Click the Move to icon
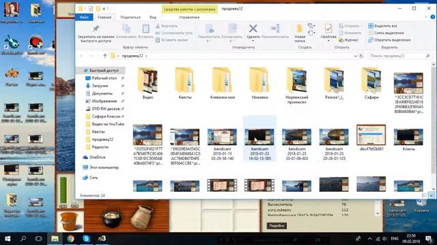The height and width of the screenshot is (245, 437). pyautogui.click(x=209, y=29)
